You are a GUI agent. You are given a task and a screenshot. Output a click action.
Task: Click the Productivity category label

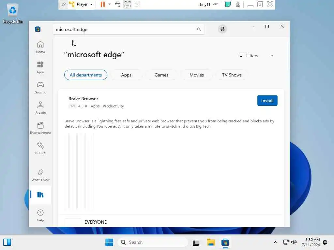point(113,106)
